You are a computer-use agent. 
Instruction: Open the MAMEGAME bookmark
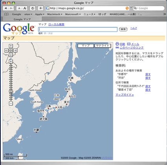pyautogui.click(x=126, y=14)
